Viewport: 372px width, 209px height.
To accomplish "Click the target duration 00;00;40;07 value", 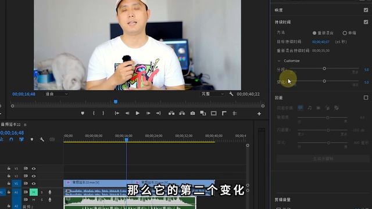I will point(320,42).
